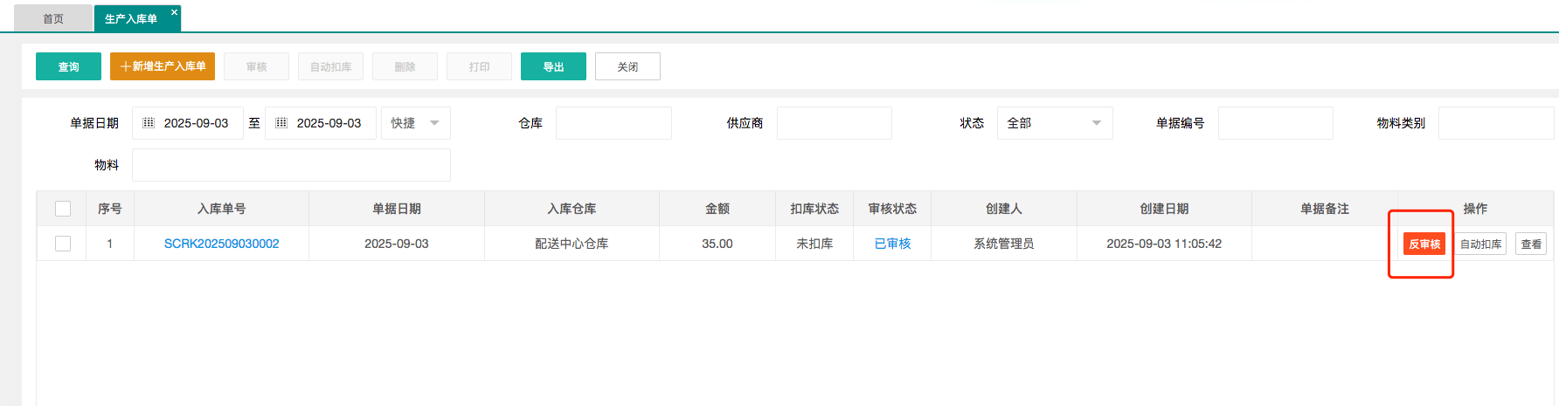The width and height of the screenshot is (1559, 406).
Task: Click the 导出 export button
Action: pos(553,66)
